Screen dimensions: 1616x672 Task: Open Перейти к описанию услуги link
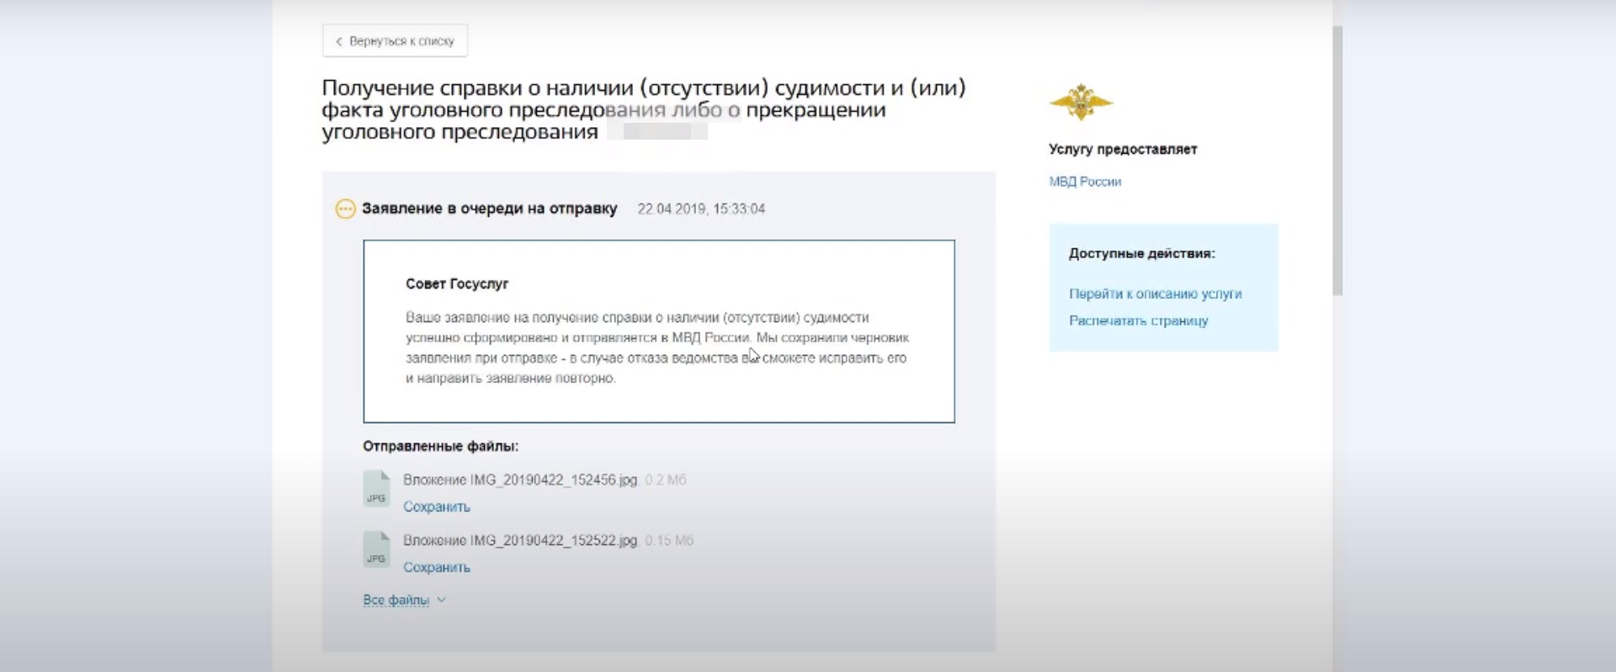pos(1155,294)
